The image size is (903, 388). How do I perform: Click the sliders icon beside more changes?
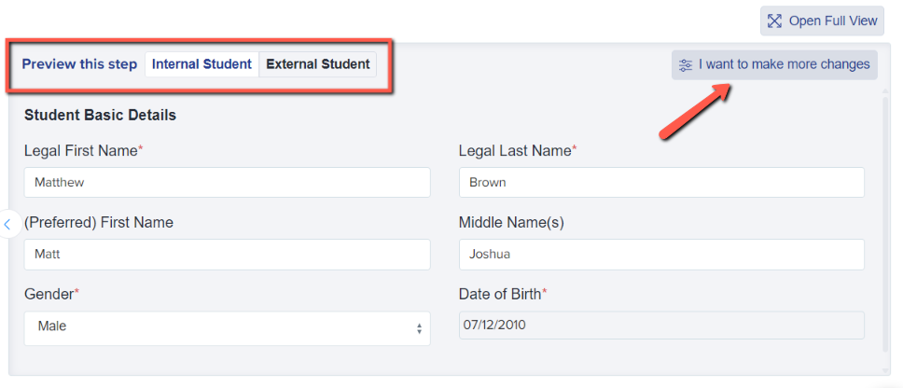coord(686,65)
